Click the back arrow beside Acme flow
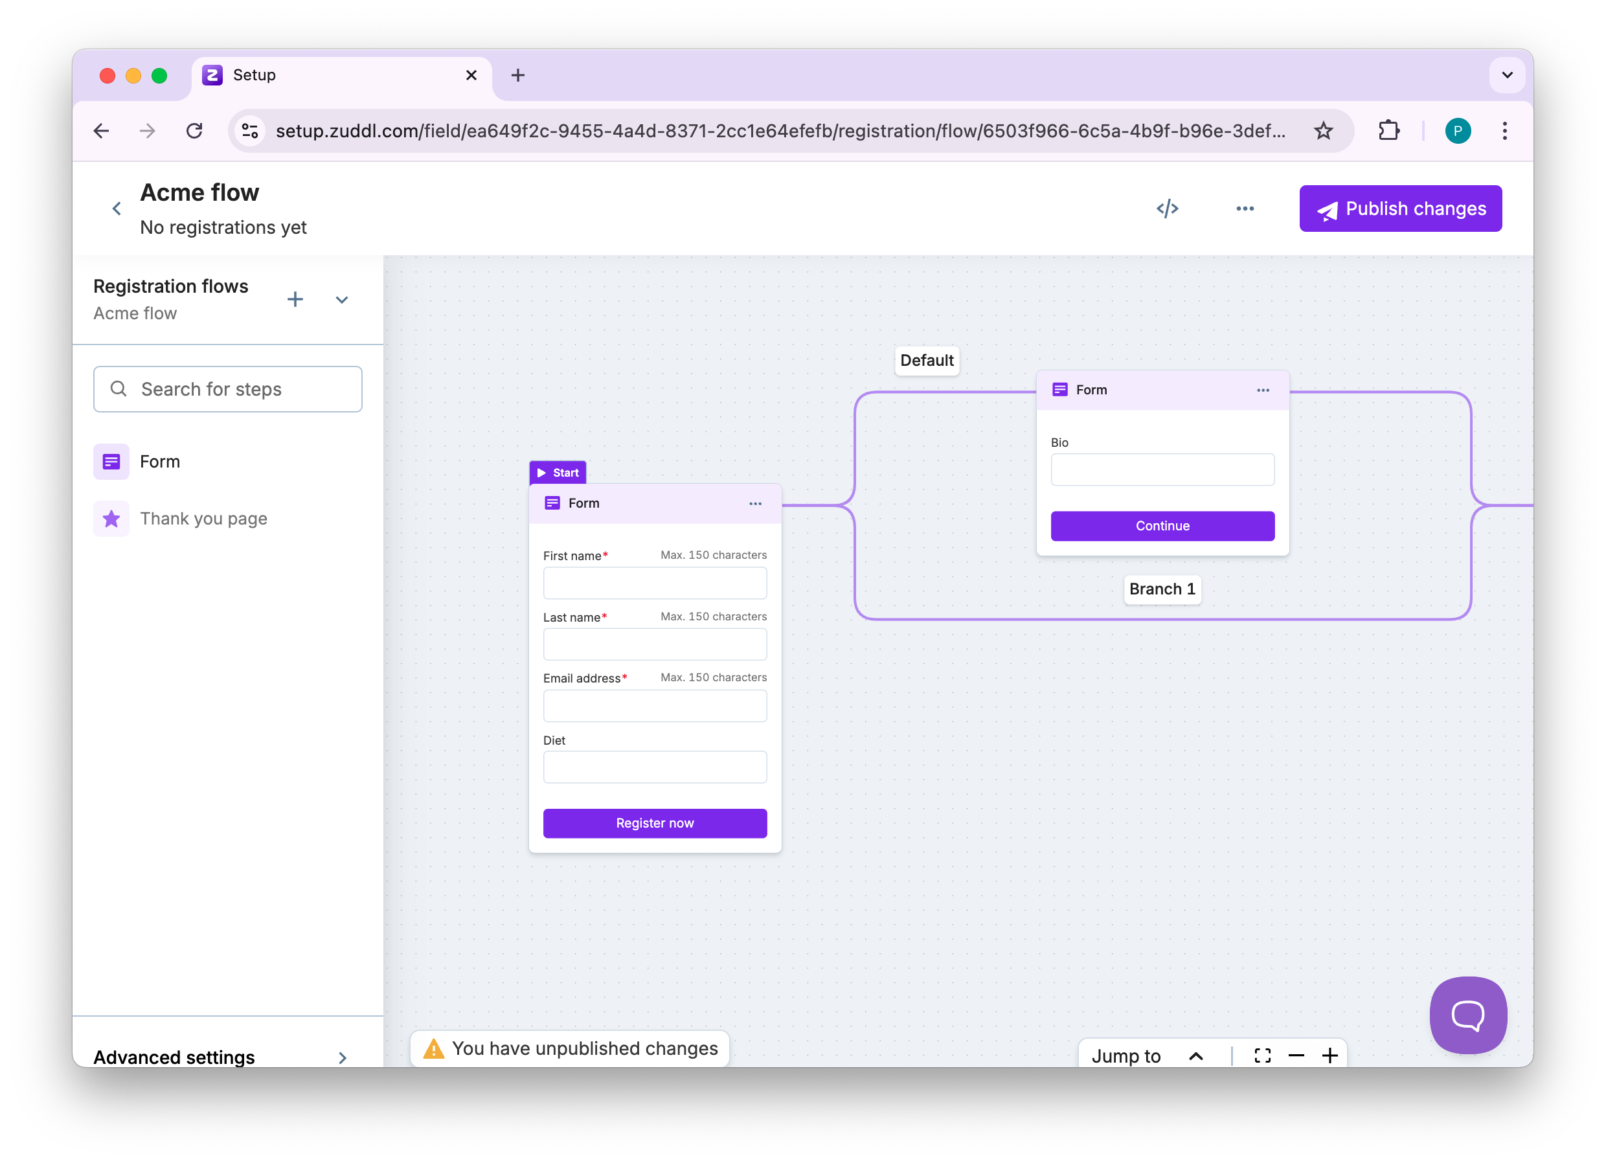1606x1163 pixels. (117, 209)
